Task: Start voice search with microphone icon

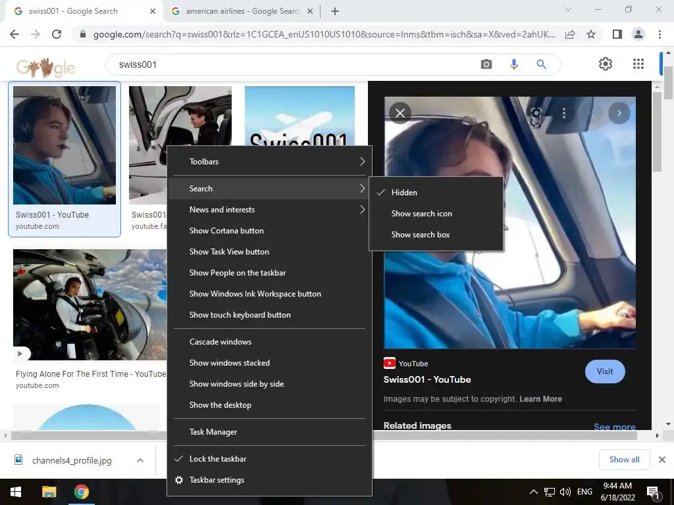Action: 513,64
